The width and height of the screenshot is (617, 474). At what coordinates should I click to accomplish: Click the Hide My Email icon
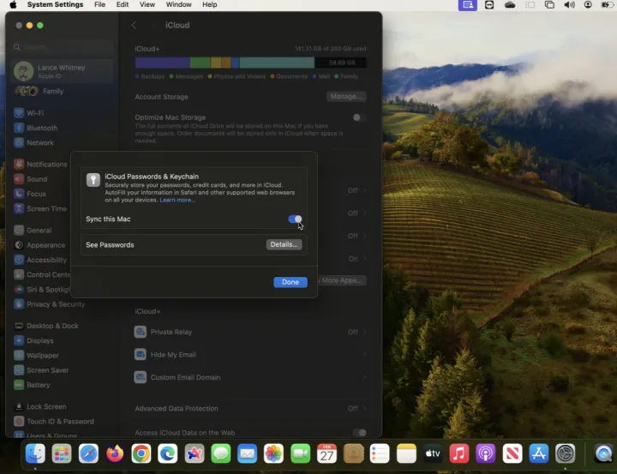point(141,355)
